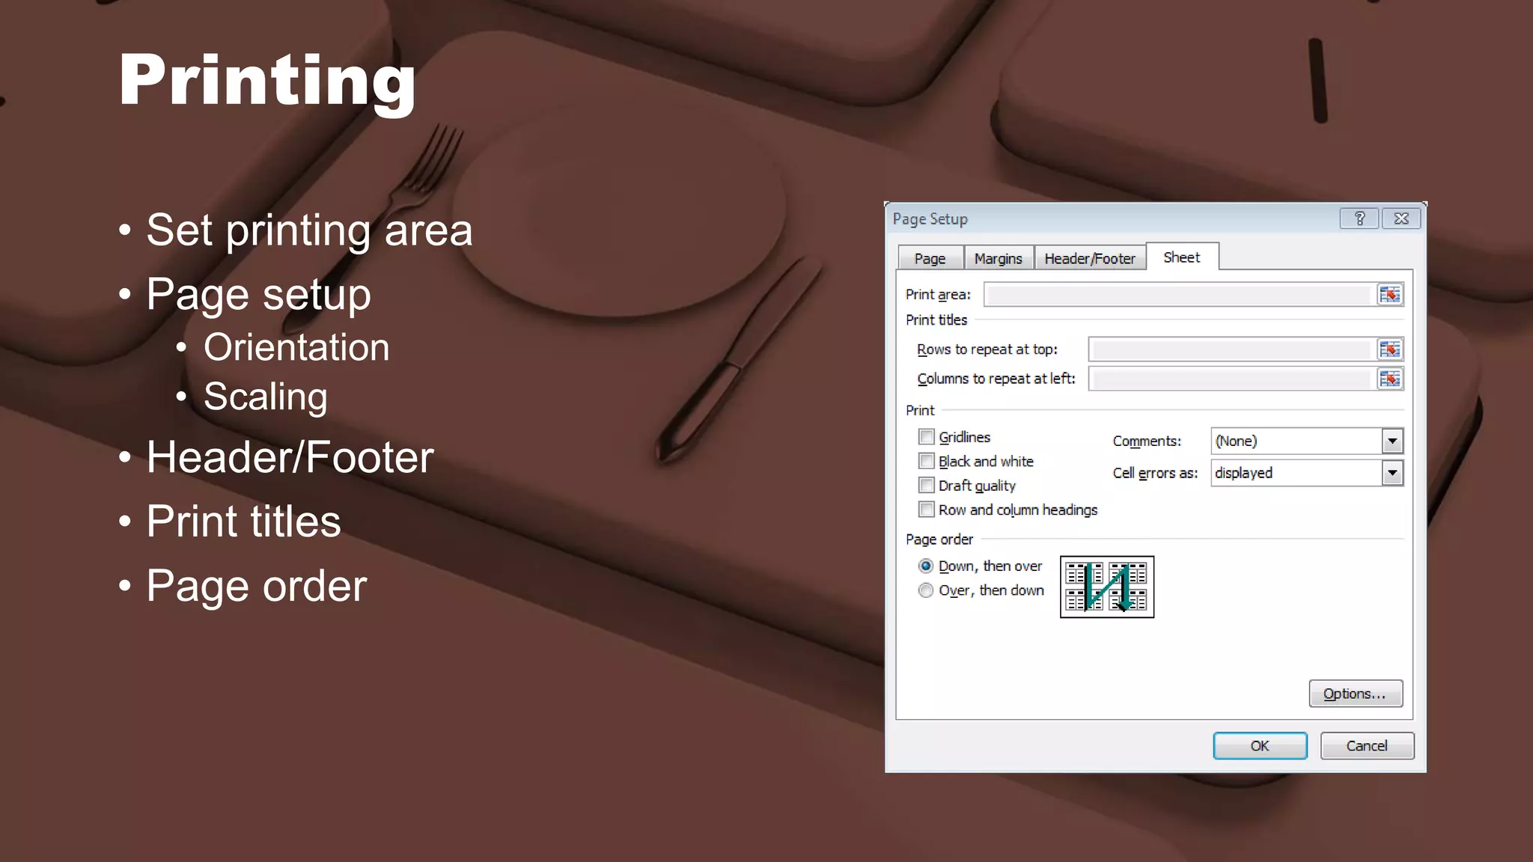Click the page order preview diagram
Viewport: 1533px width, 862px height.
click(1106, 587)
